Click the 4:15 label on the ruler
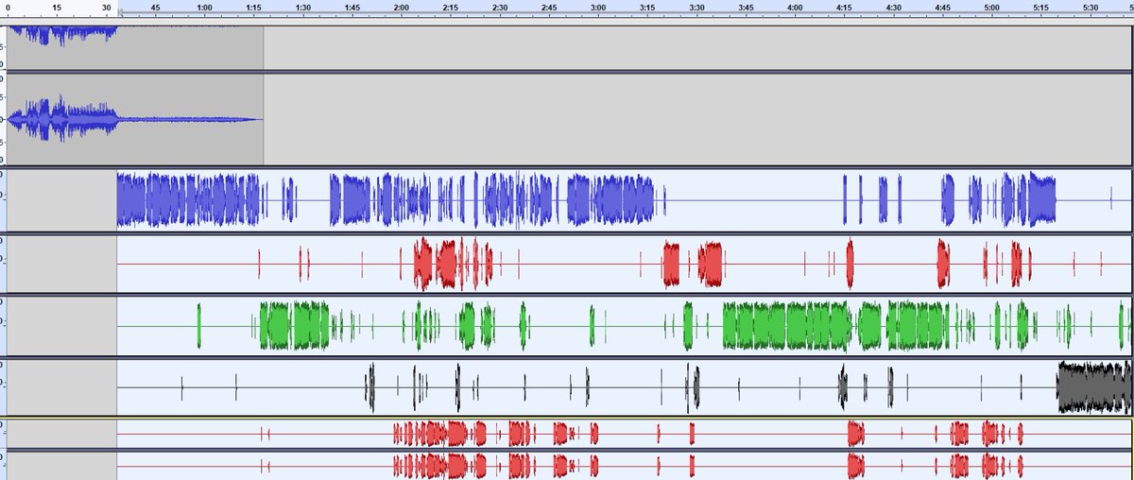Viewport: 1134px width, 480px height. [x=843, y=7]
